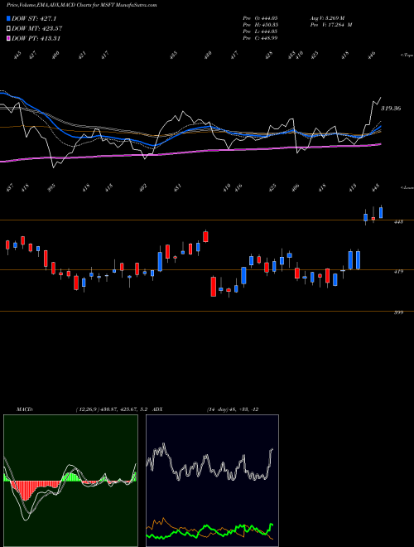414x547 pixels.
Task: Click the '<Tops' row label
Action: (407, 56)
